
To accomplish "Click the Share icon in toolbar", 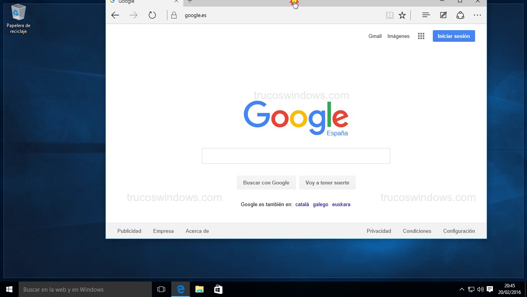I will 460,15.
